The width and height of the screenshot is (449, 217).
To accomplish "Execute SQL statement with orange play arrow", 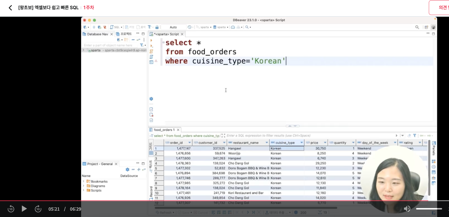I will [x=151, y=40].
